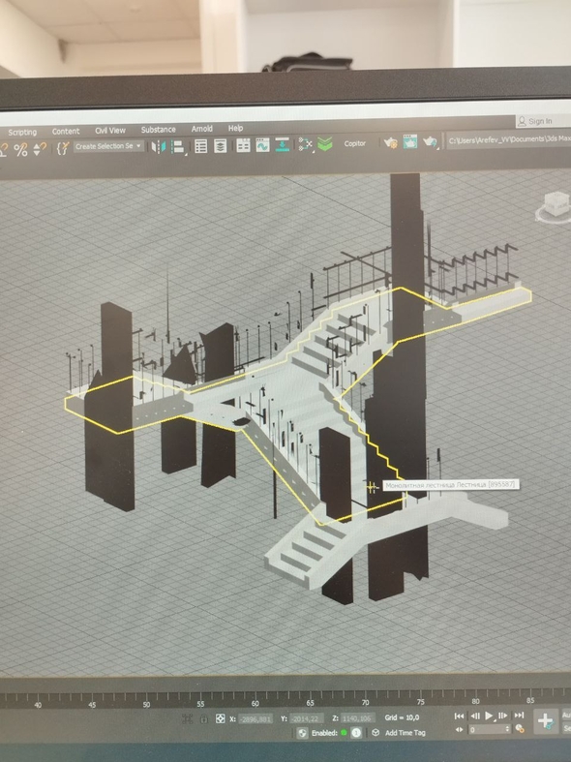Click the Mirror tool icon
The image size is (571, 762).
159,146
